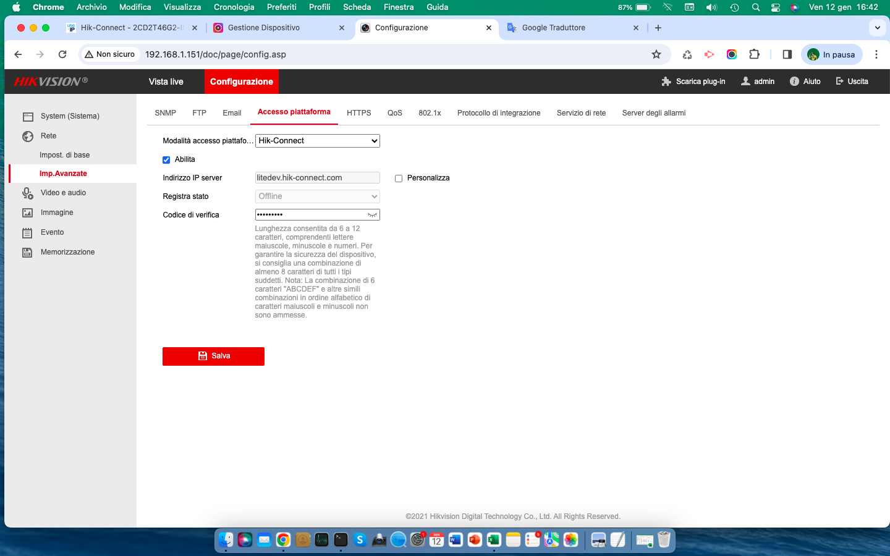
Task: Click the Rete globe icon
Action: click(28, 137)
